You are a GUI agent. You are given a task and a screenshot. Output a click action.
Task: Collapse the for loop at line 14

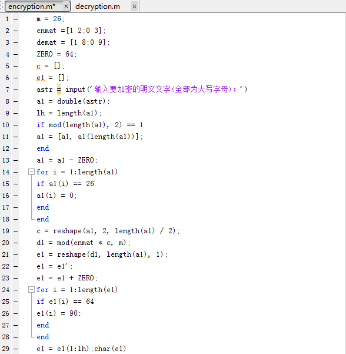coord(31,172)
